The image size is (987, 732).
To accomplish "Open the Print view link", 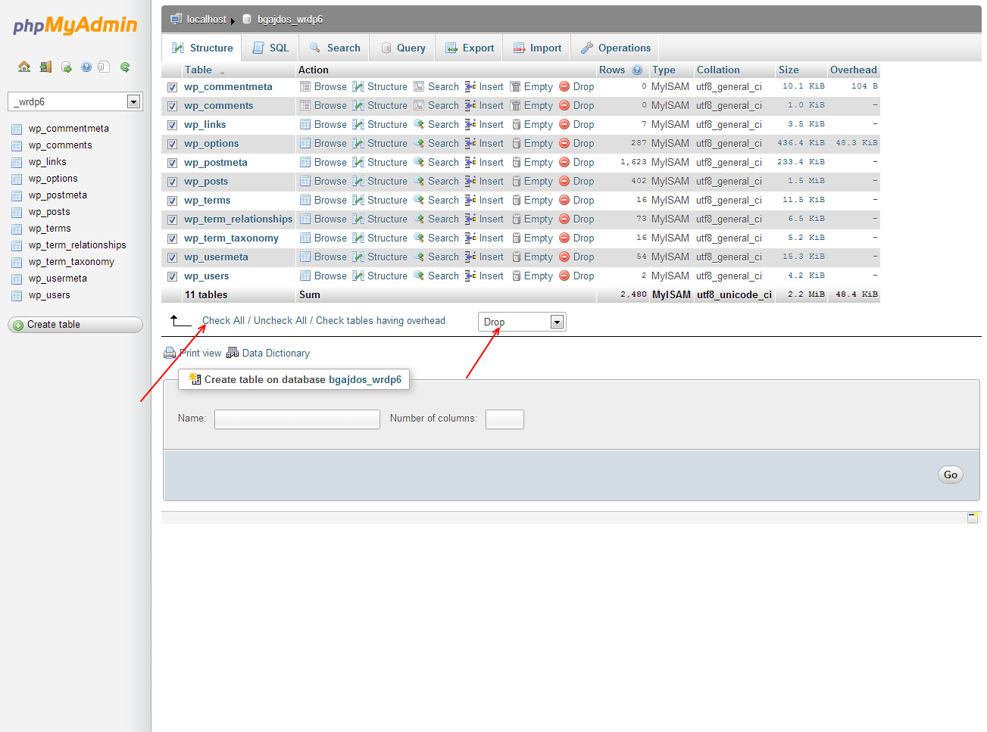I will [x=201, y=353].
